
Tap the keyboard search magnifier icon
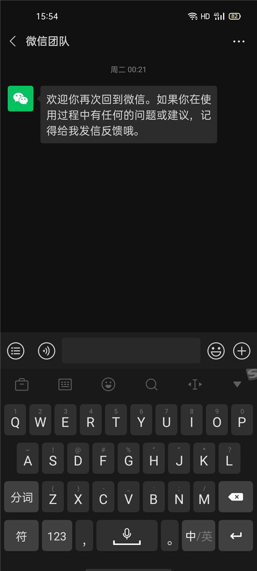point(152,384)
